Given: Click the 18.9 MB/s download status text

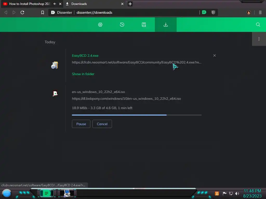Looking at the screenshot, I should [102, 108].
